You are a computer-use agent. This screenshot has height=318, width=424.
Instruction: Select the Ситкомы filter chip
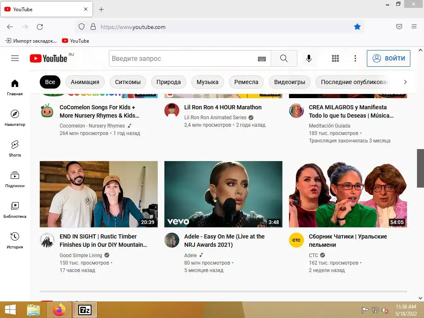click(x=128, y=82)
